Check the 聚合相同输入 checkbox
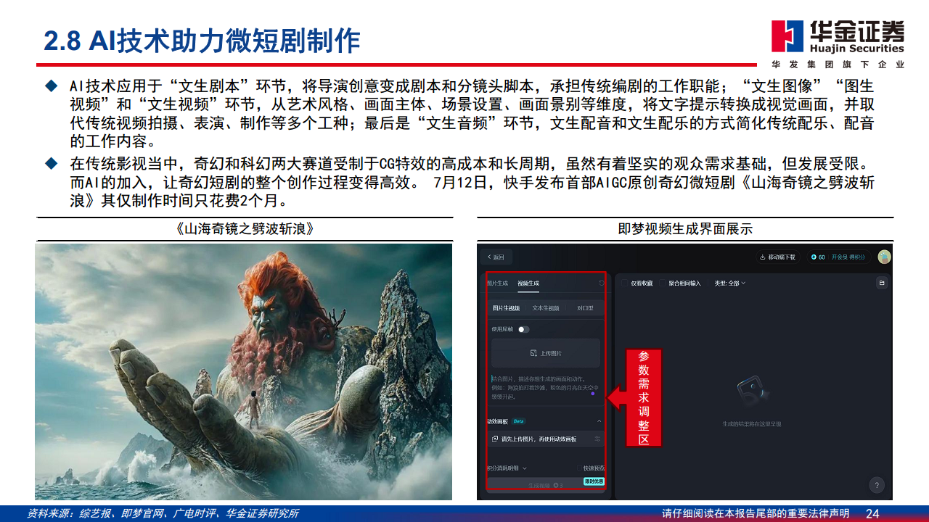The image size is (929, 522). click(663, 283)
